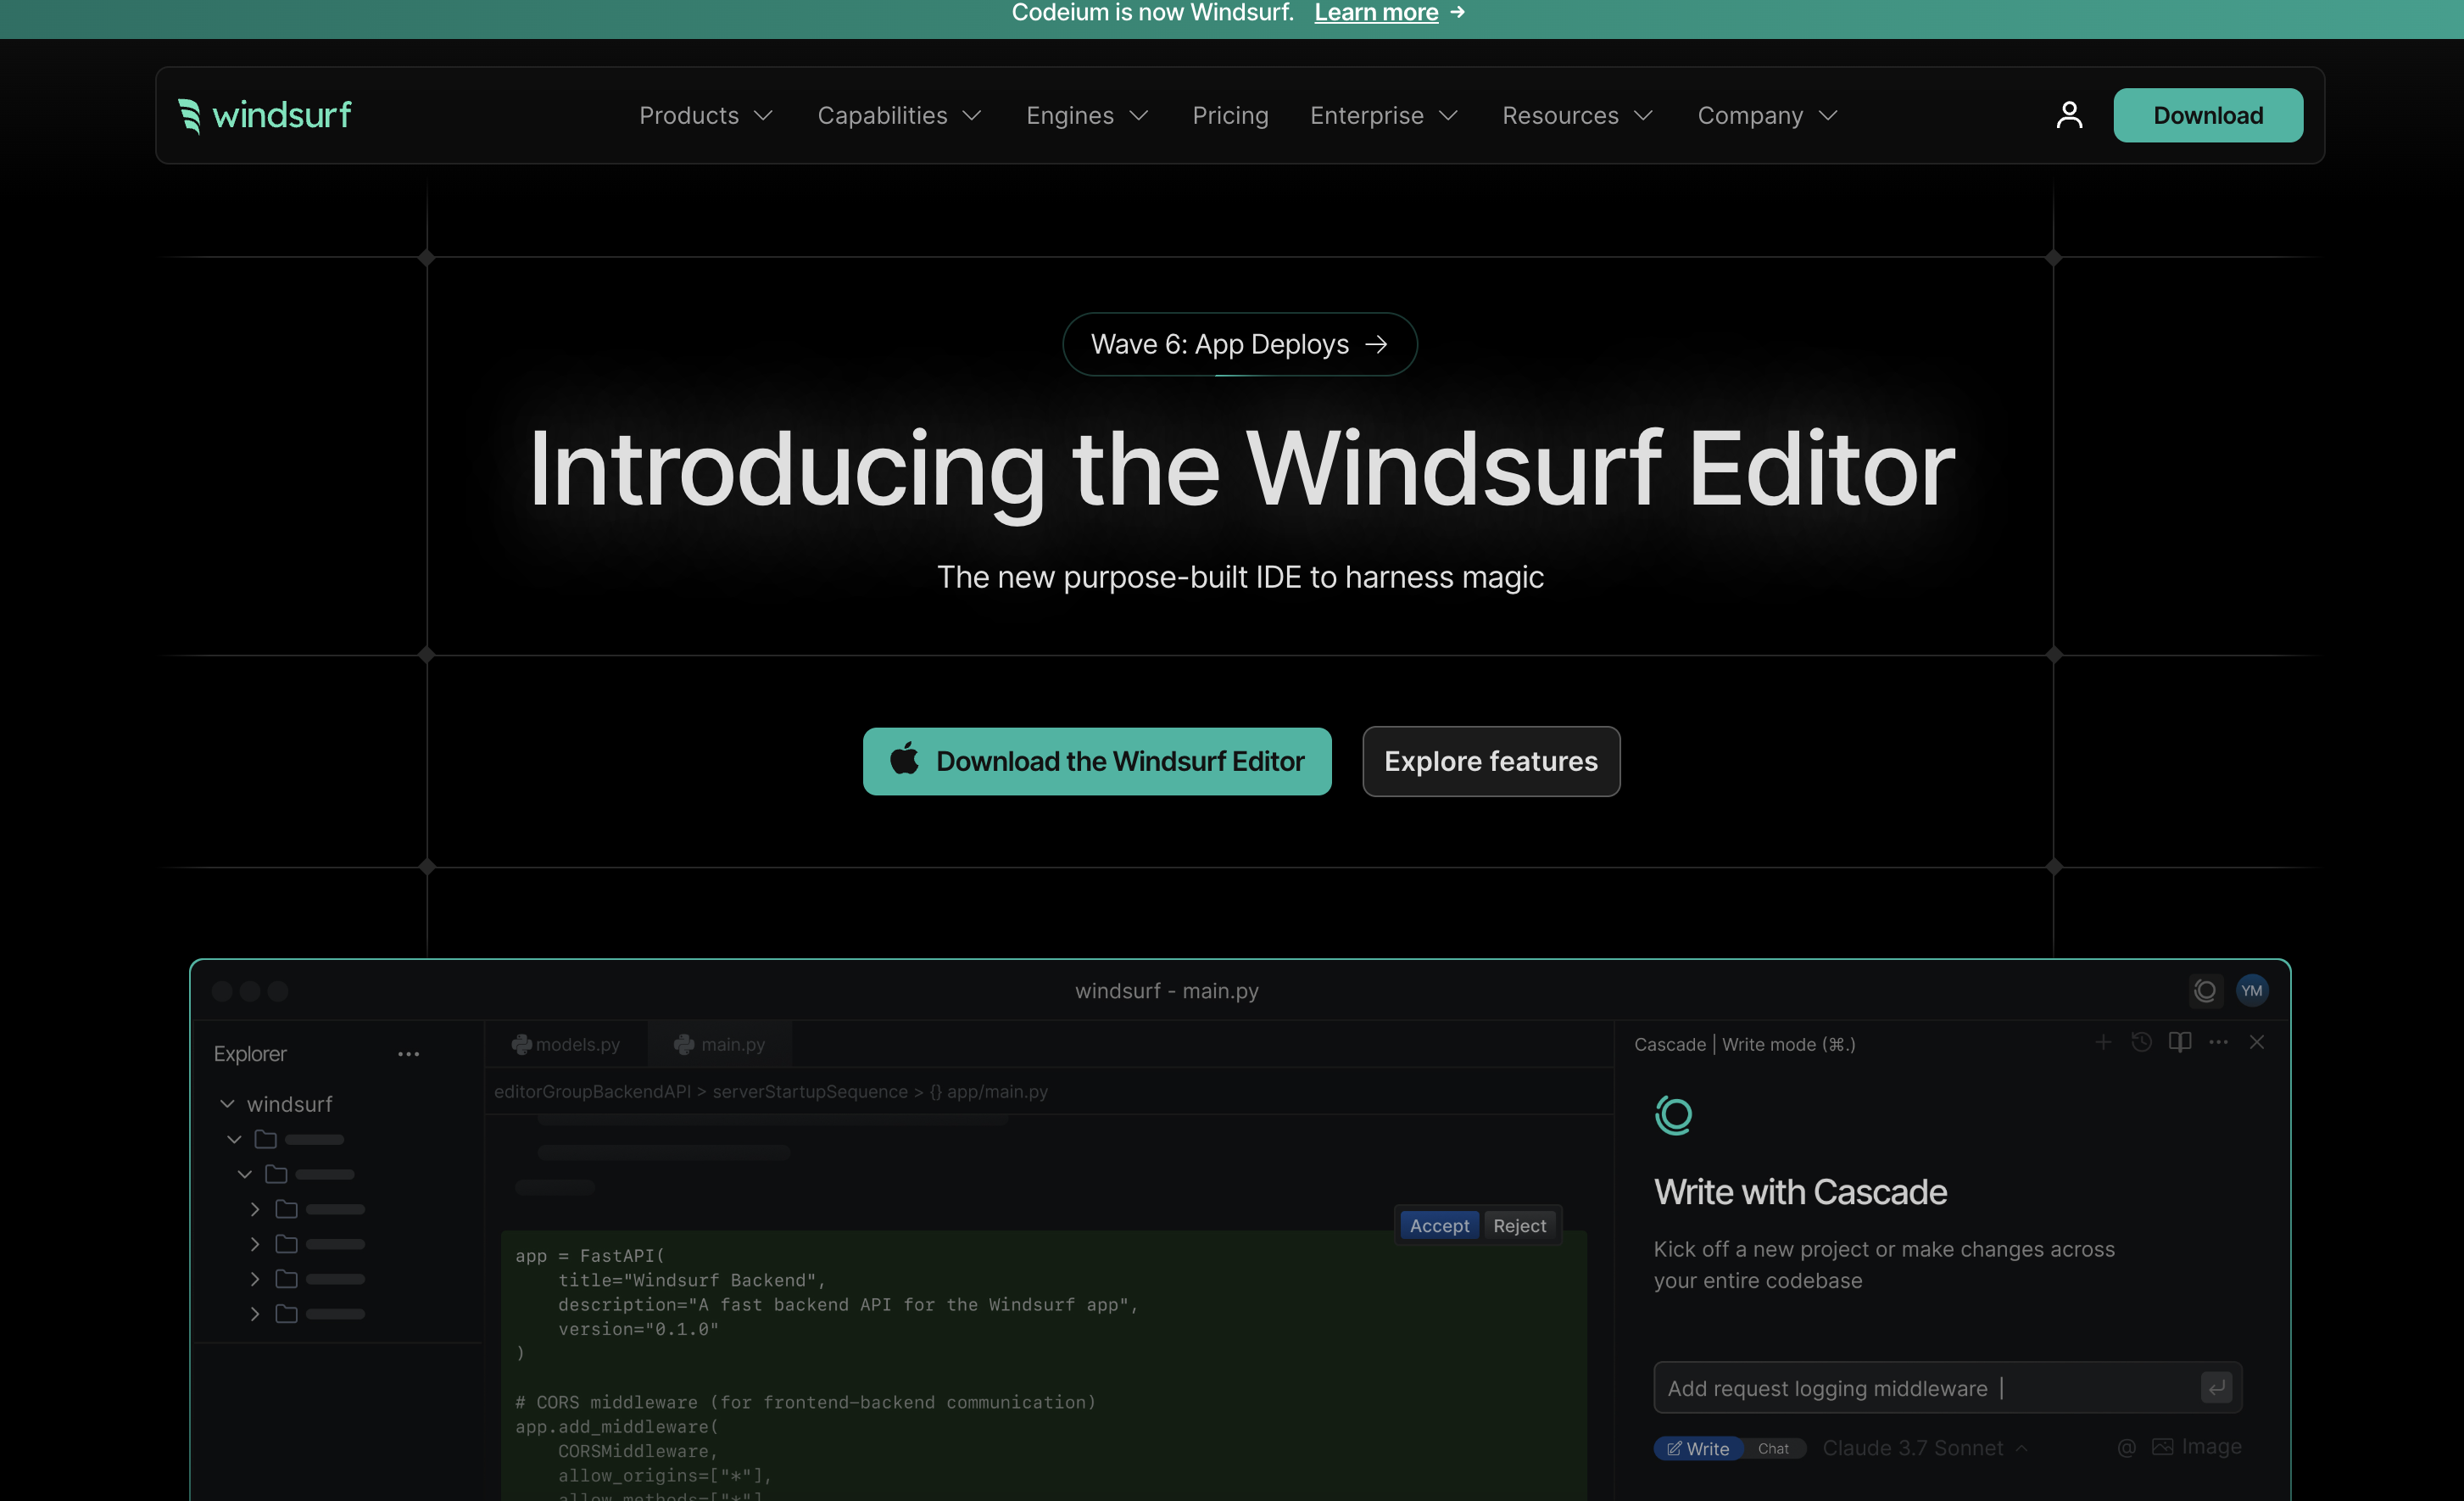Click the Cascade request input field
The width and height of the screenshot is (2464, 1501).
point(1947,1388)
